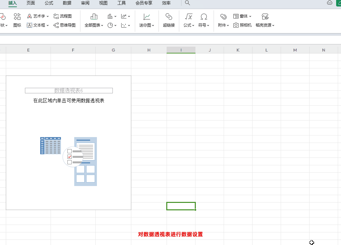Insert an equation (公式) icon
The image size is (341, 245).
(x=189, y=17)
